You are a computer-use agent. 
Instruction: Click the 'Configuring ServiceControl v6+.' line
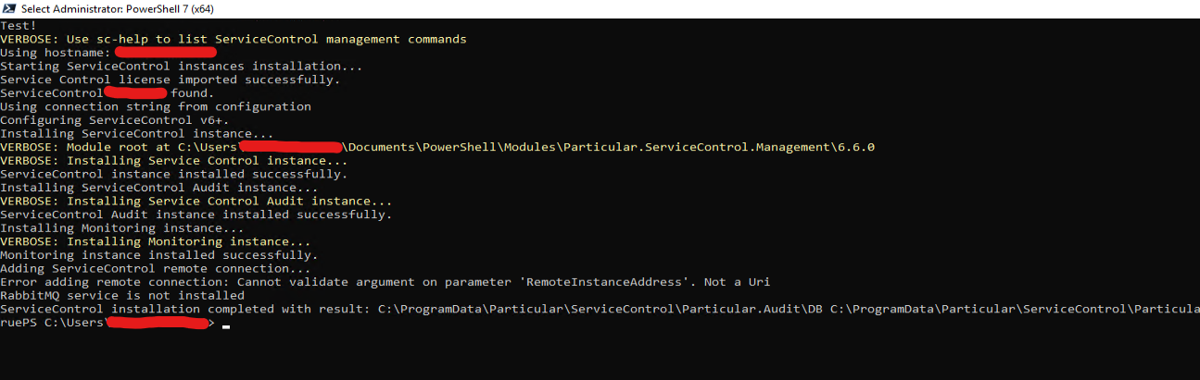(115, 120)
